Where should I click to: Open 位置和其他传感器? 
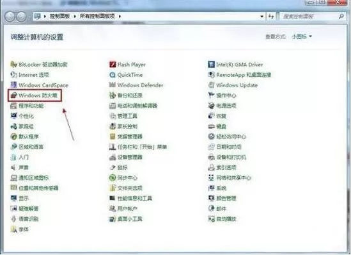pyautogui.click(x=35, y=188)
